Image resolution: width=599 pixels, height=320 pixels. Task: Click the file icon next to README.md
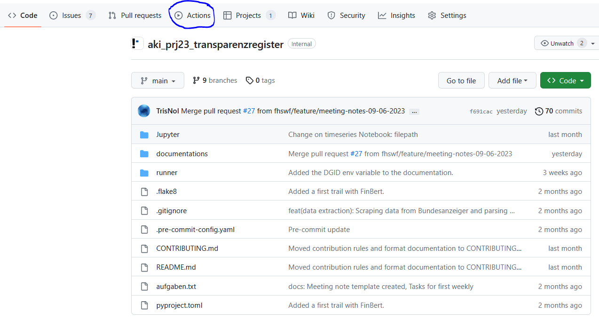[x=144, y=267]
